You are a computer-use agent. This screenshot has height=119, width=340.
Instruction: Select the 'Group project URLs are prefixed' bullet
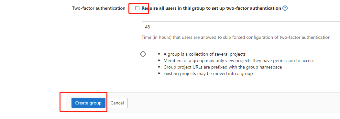[223, 67]
